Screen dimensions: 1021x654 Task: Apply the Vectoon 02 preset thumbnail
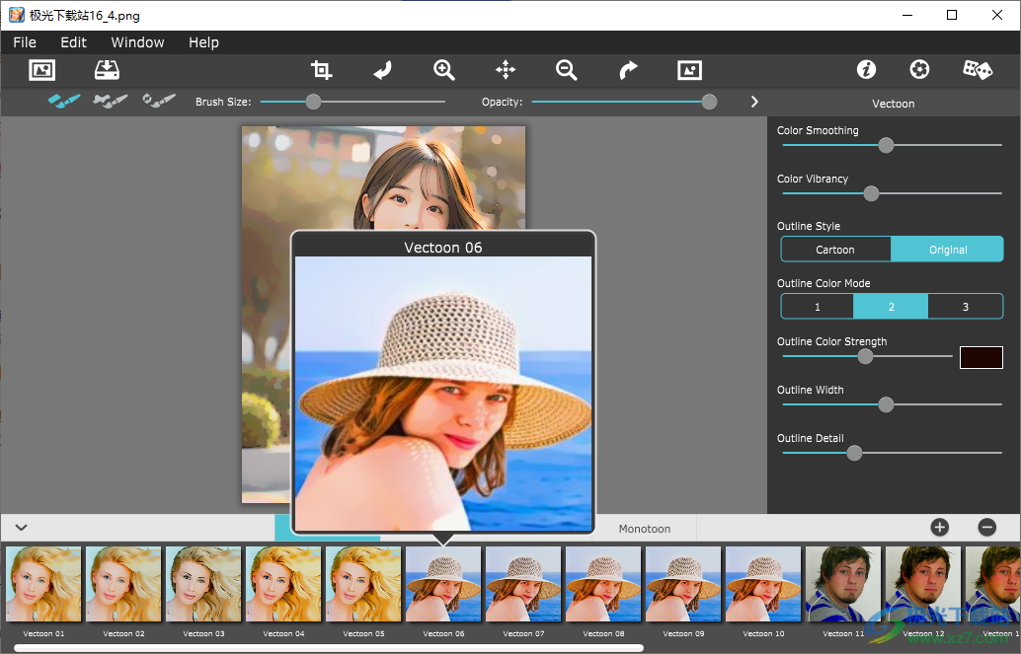[123, 584]
